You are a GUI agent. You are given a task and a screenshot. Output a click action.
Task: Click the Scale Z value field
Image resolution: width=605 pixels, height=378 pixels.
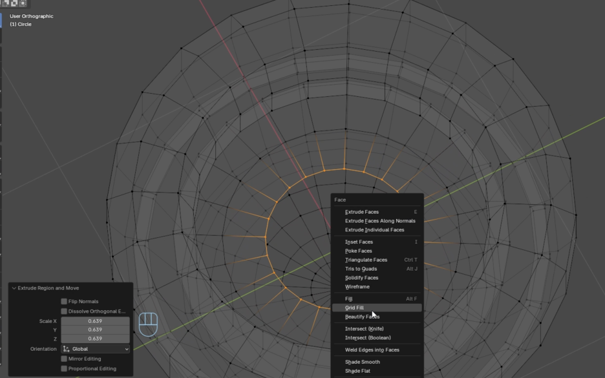point(95,339)
